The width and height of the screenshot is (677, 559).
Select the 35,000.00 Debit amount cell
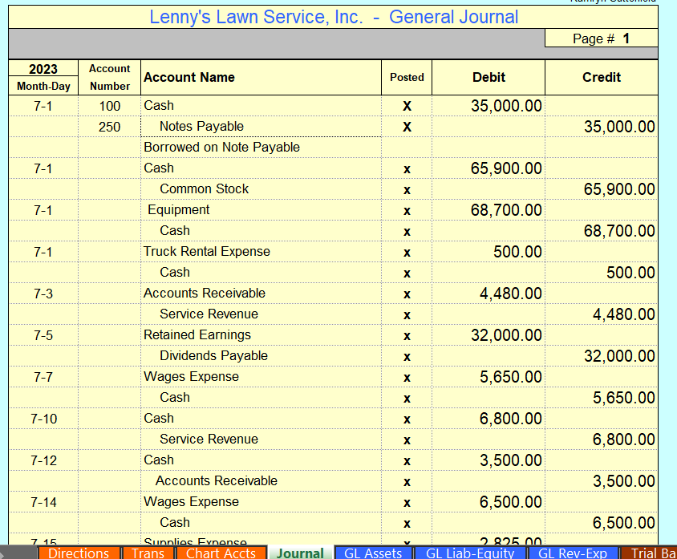tap(488, 105)
